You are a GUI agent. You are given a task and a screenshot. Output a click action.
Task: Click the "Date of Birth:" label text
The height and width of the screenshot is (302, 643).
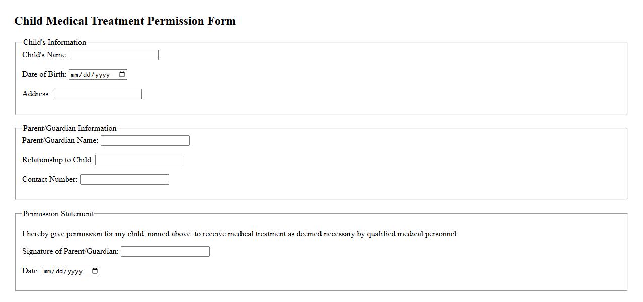[x=44, y=74]
